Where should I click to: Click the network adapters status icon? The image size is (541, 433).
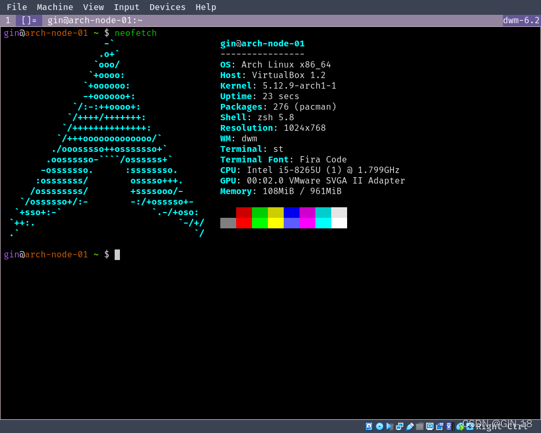399,427
